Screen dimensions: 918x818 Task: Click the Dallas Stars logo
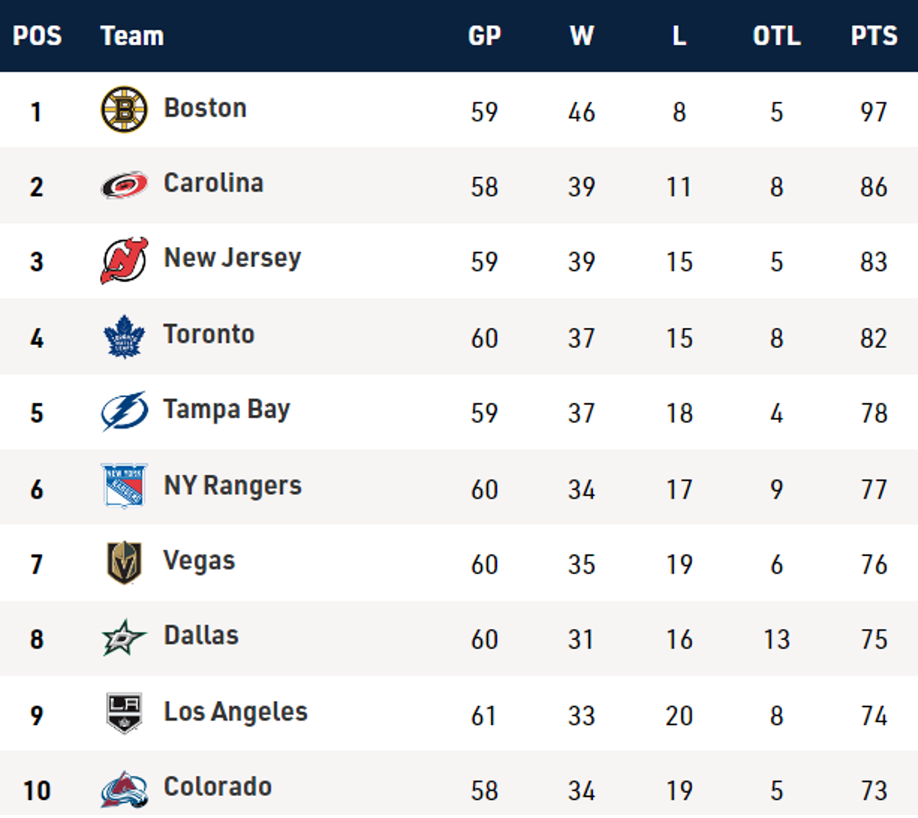(x=124, y=638)
